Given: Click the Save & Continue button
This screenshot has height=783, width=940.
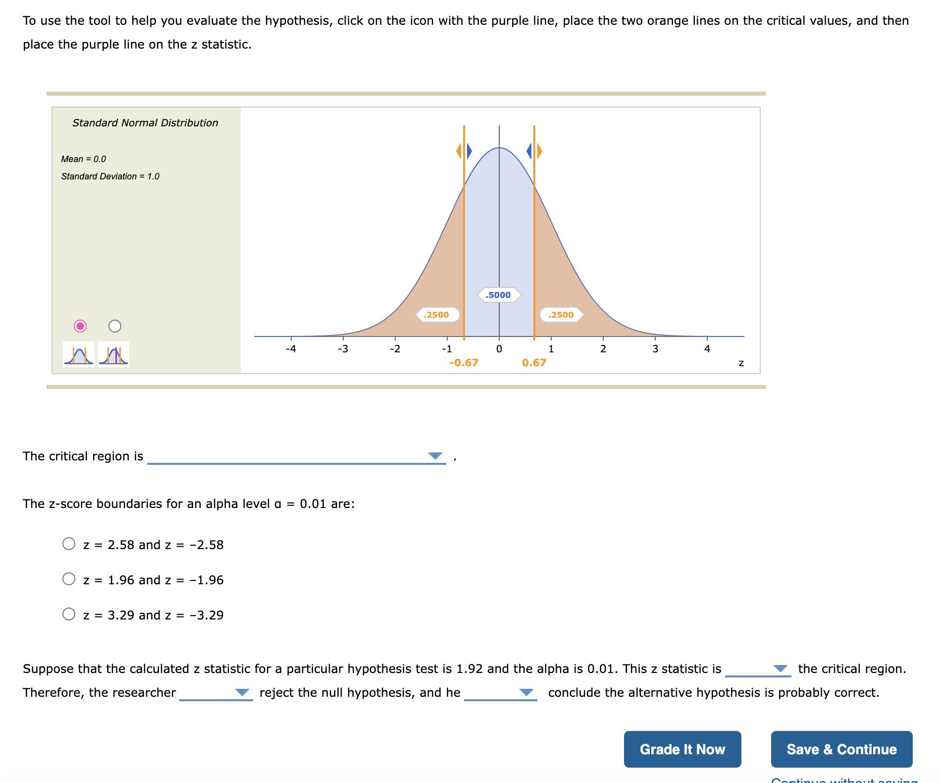Looking at the screenshot, I should pyautogui.click(x=841, y=749).
